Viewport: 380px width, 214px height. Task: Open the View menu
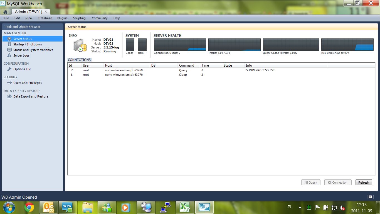(x=29, y=18)
